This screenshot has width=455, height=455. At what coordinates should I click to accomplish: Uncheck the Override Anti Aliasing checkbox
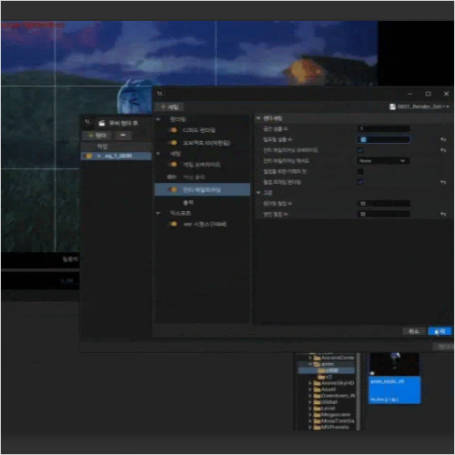[360, 150]
